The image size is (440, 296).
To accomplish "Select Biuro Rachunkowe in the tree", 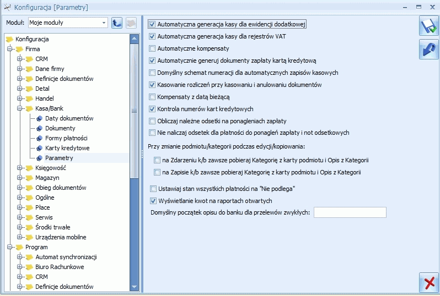I will (x=60, y=267).
